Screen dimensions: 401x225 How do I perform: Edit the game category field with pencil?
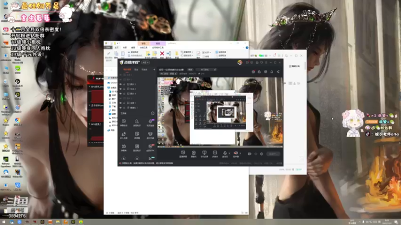pyautogui.click(x=215, y=69)
